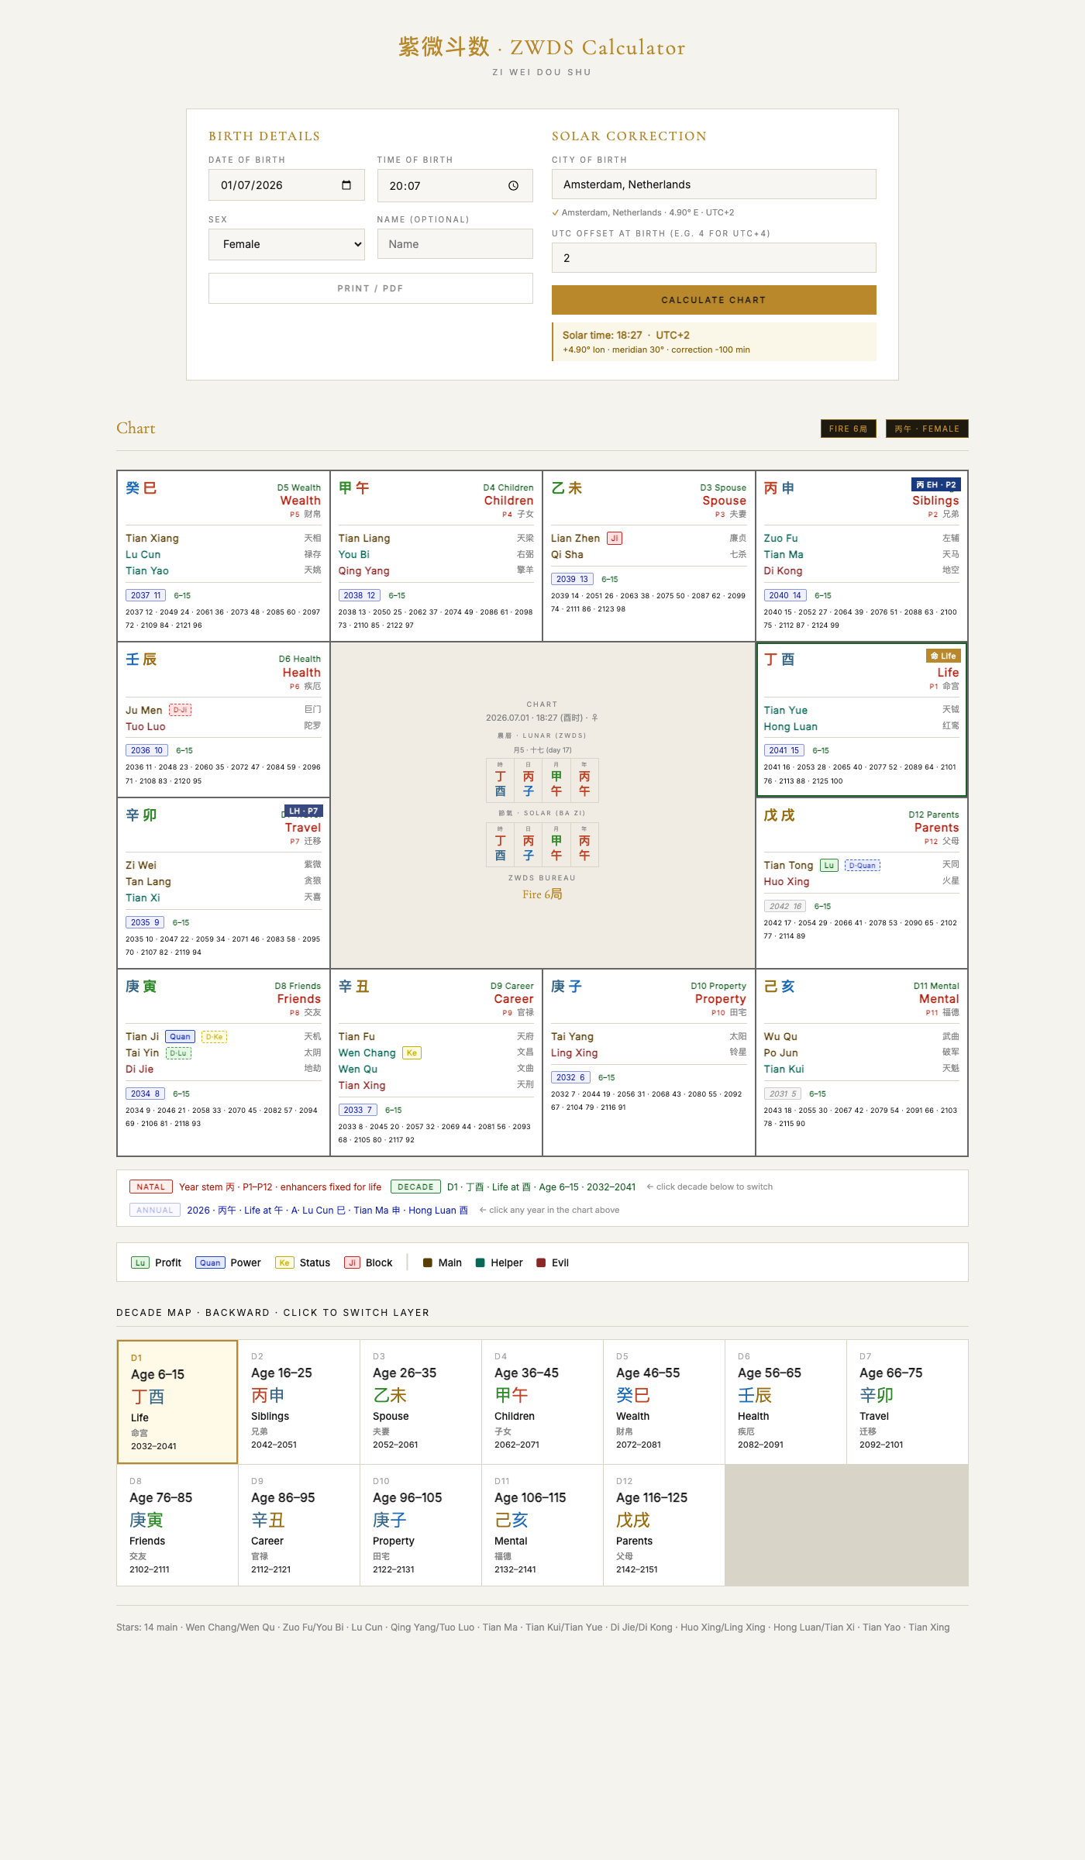This screenshot has width=1085, height=1860.
Task: Click the Main star color swatch
Action: 428,1262
